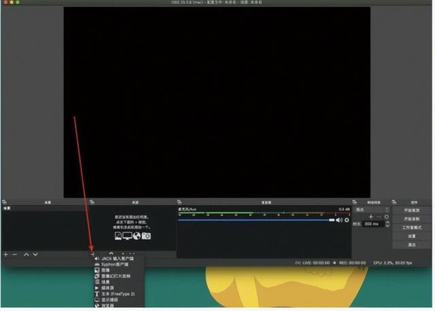This screenshot has width=435, height=311.
Task: Open the audio mixer gear settings icon
Action: (347, 220)
